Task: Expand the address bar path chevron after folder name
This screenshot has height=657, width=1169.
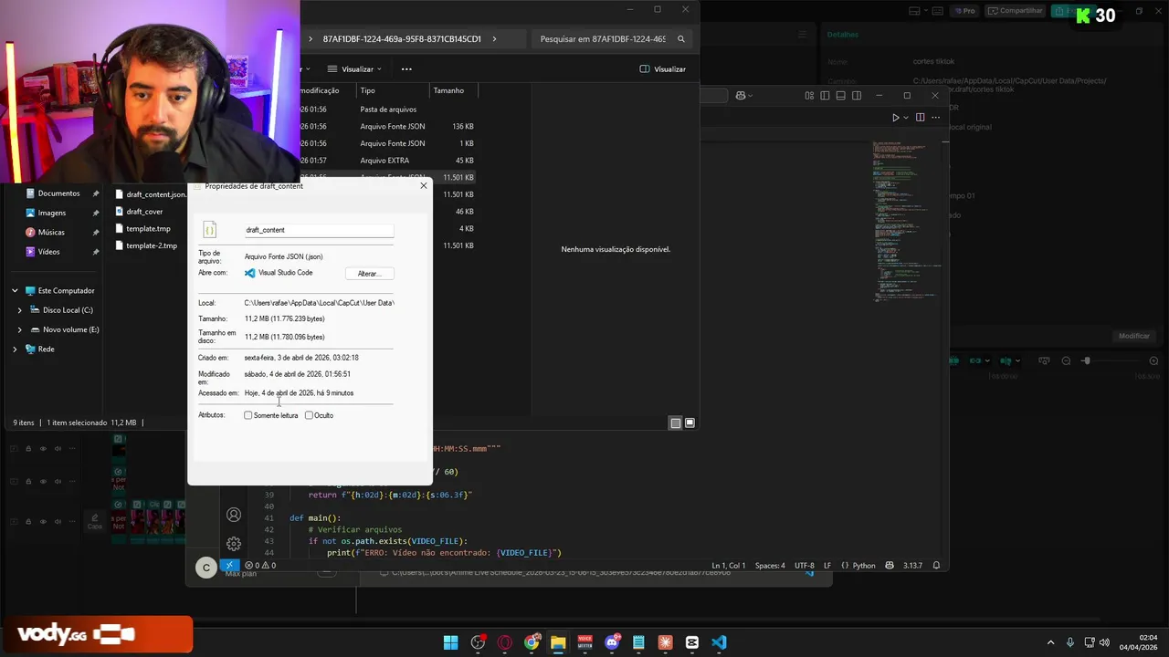Action: [494, 39]
